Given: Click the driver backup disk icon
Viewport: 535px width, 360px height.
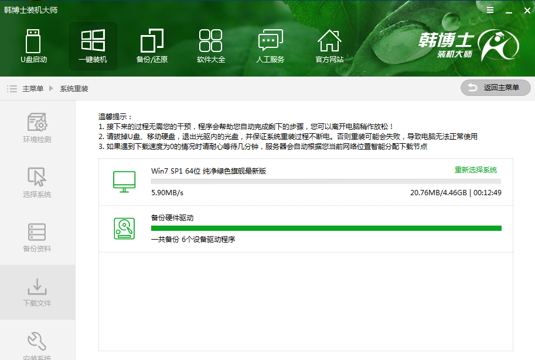Looking at the screenshot, I should click(x=124, y=228).
